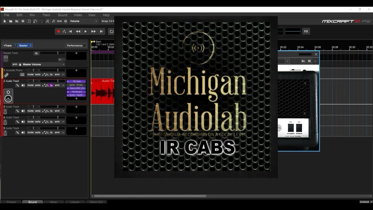Solo the Acoustic Piano track
The height and width of the screenshot is (210, 373).
[x=38, y=75]
